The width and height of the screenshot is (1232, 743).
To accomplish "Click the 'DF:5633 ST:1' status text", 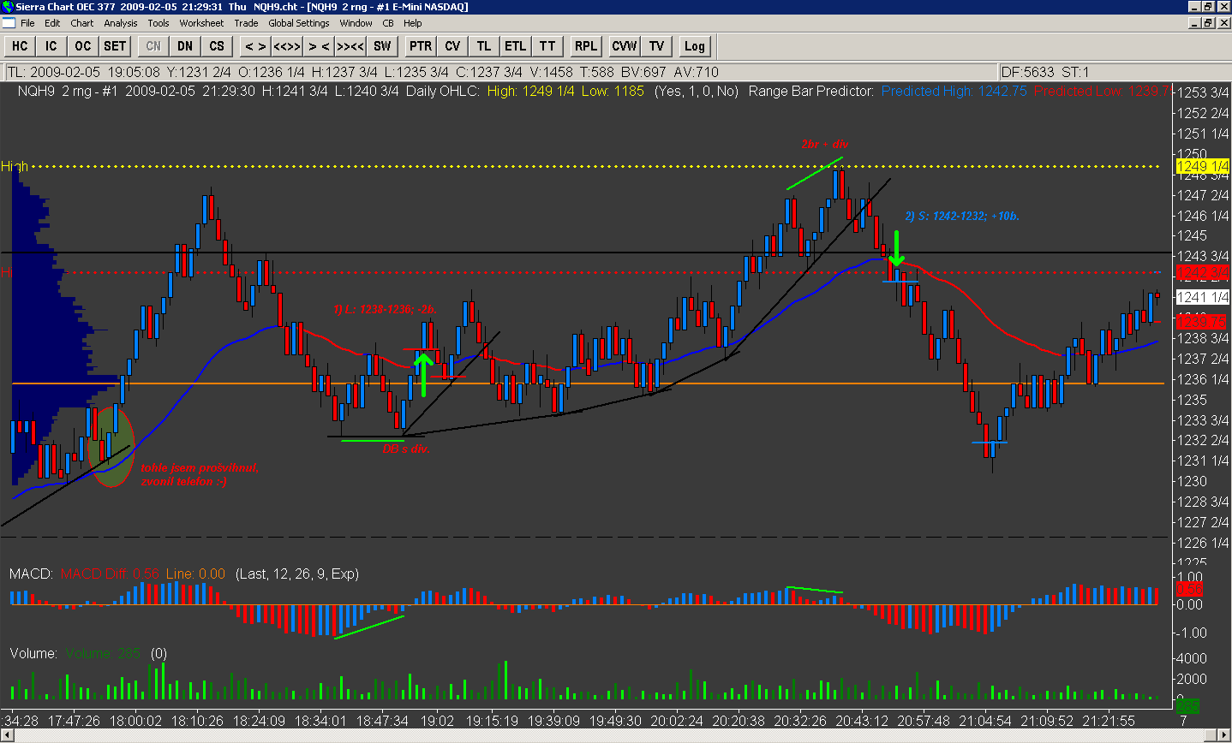I will point(1045,72).
